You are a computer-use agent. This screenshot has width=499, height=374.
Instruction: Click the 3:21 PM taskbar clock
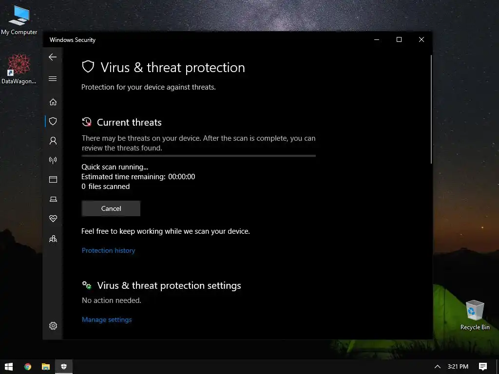coord(458,367)
